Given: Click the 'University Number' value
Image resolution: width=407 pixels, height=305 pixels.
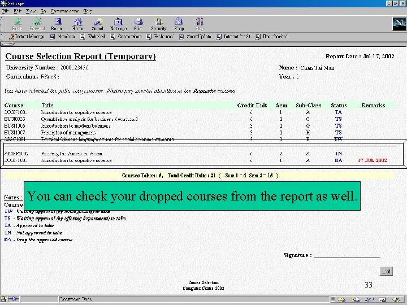Looking at the screenshot, I should (74, 68).
